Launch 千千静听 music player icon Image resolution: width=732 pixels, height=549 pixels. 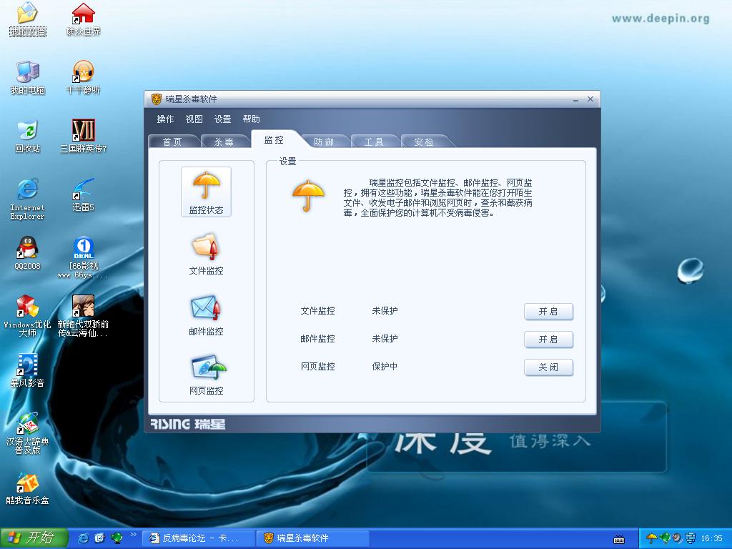coord(84,77)
